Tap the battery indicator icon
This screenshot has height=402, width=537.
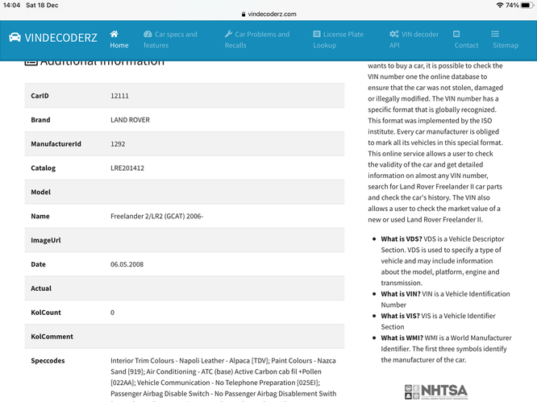tap(527, 5)
